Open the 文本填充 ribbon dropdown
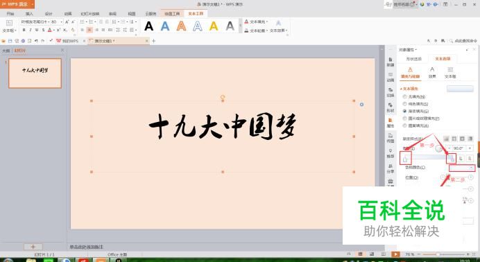This screenshot has height=262, width=480. click(x=256, y=21)
